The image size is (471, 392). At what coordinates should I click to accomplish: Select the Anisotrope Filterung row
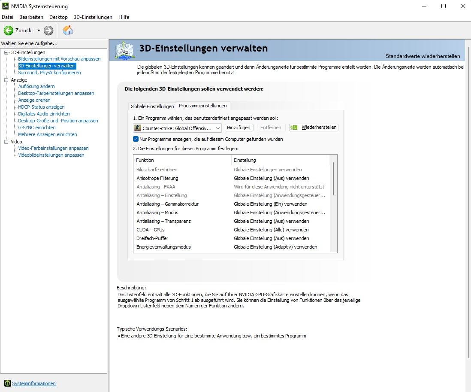[232, 178]
